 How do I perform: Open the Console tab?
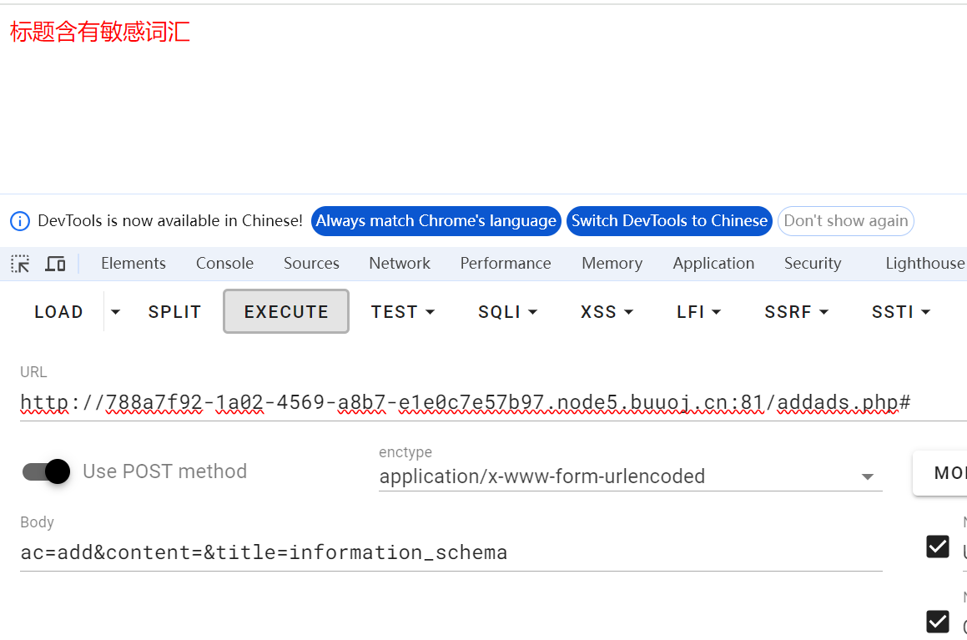coord(224,264)
